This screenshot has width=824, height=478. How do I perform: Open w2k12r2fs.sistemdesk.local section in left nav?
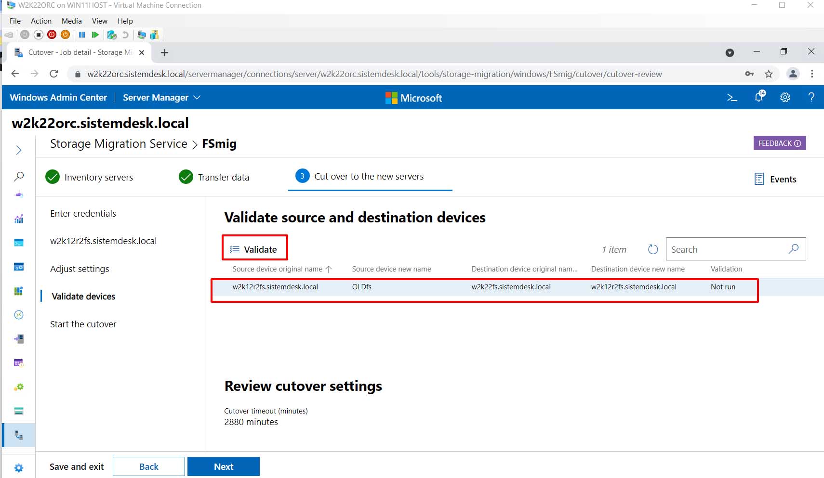point(103,241)
